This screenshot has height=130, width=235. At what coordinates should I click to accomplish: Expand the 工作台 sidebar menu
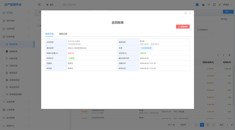click(x=16, y=13)
